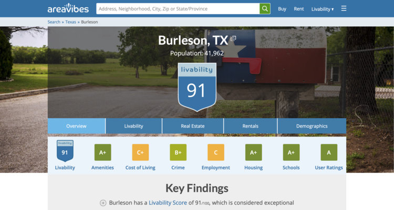Open the Crime B+ grade badge
The height and width of the screenshot is (210, 394).
(178, 152)
